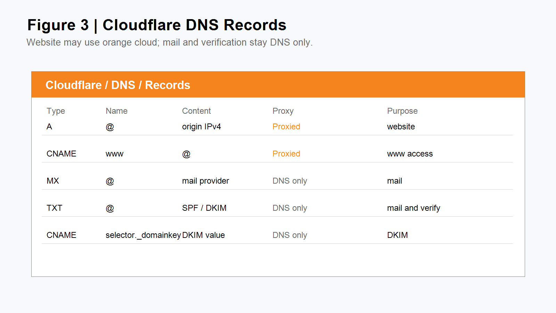Click the 'mail and verify' purpose cell
This screenshot has height=313, width=556.
click(414, 208)
